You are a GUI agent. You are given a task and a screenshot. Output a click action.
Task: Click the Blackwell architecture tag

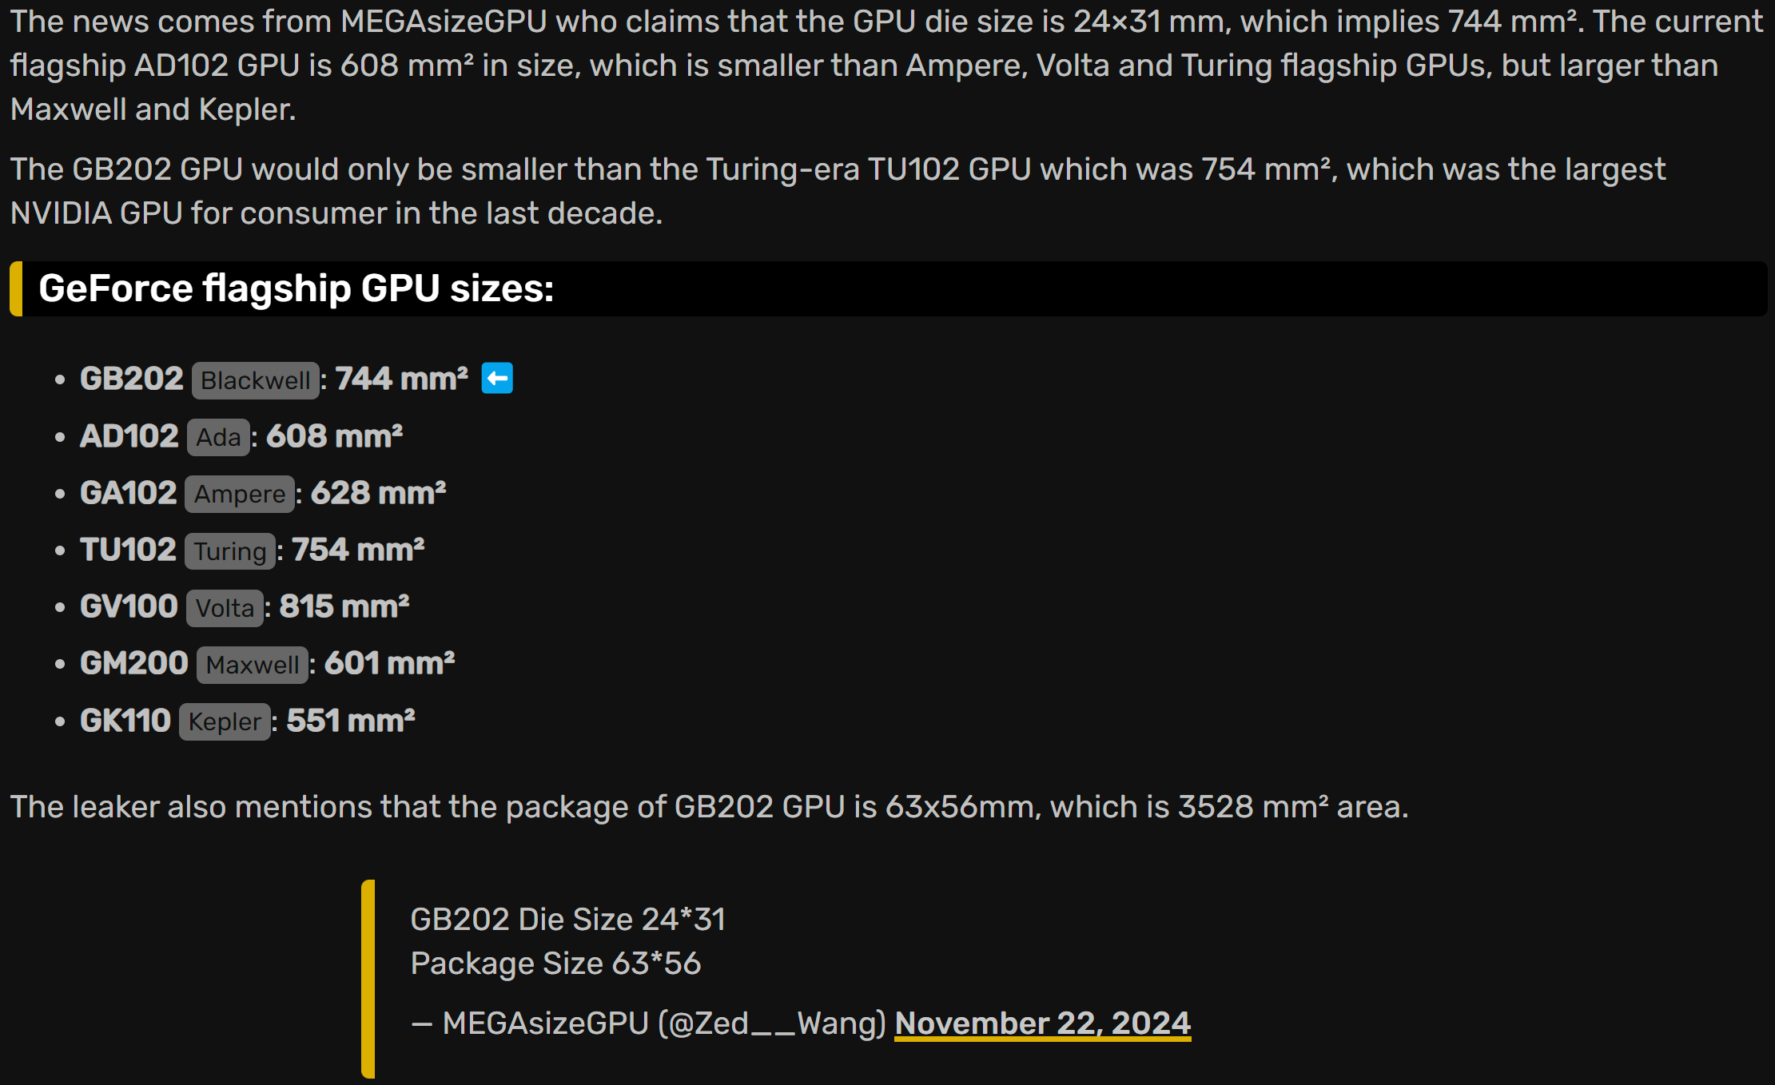pos(255,380)
